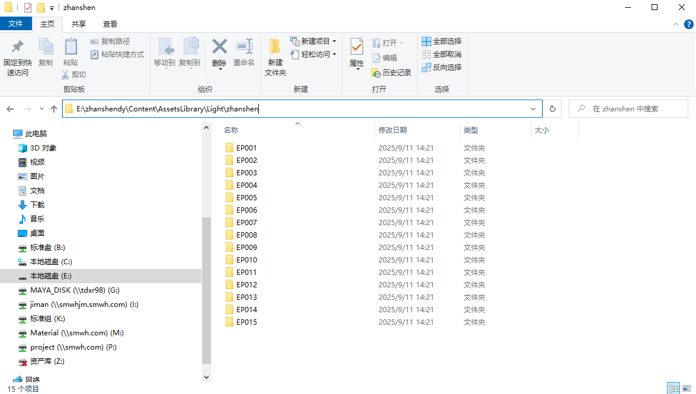Image resolution: width=696 pixels, height=394 pixels.
Task: Refresh the current folder view
Action: [x=552, y=109]
